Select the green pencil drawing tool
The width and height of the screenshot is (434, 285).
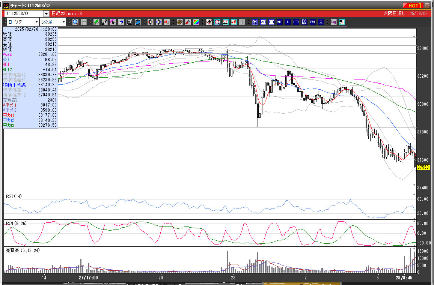click(96, 22)
